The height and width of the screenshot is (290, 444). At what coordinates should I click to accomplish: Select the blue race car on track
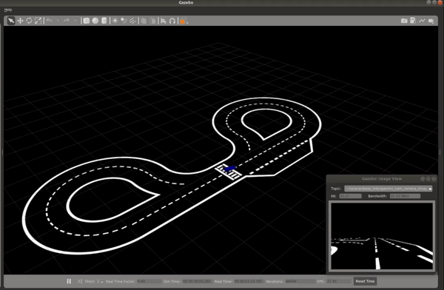(229, 169)
